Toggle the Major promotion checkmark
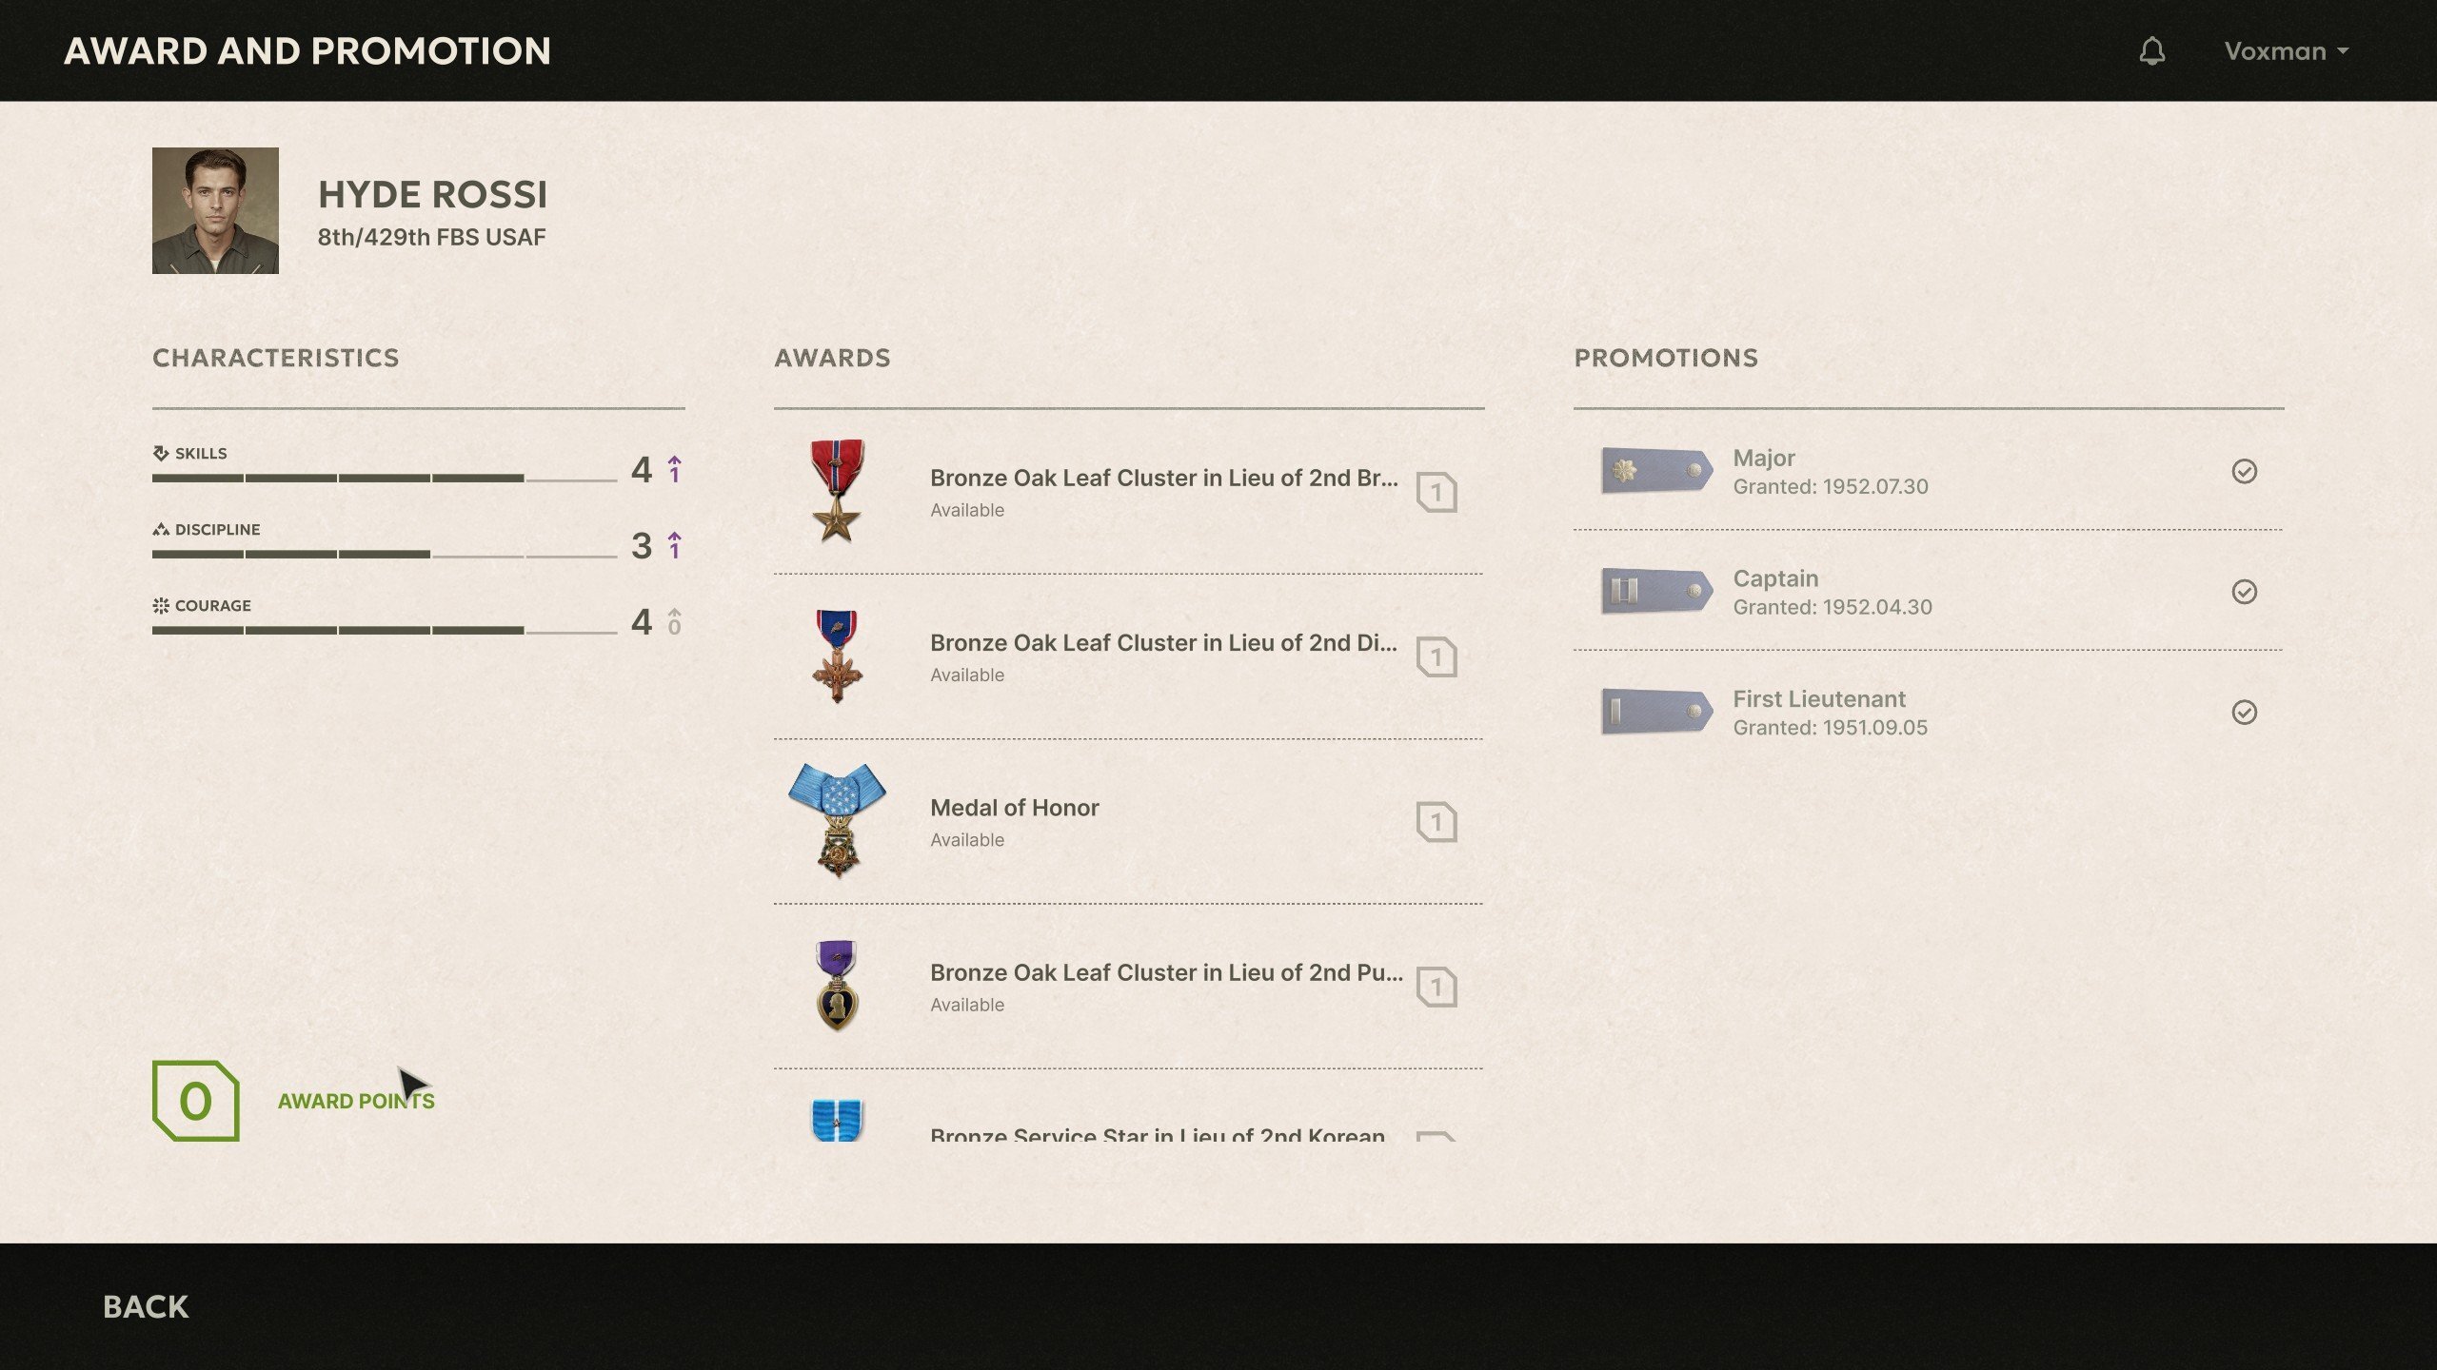Viewport: 2437px width, 1370px height. pyautogui.click(x=2244, y=471)
